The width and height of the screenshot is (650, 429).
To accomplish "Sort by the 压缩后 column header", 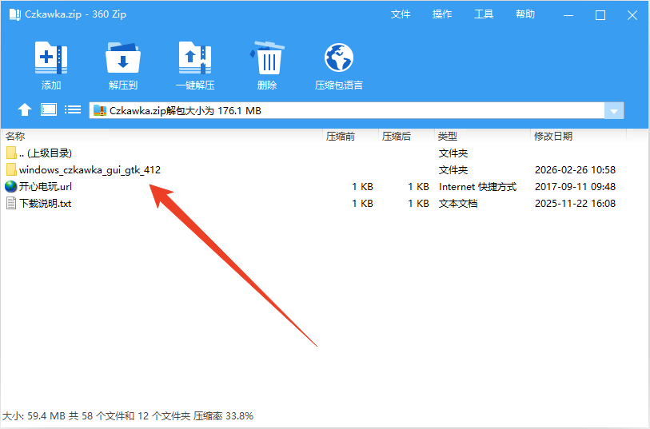I will click(397, 137).
